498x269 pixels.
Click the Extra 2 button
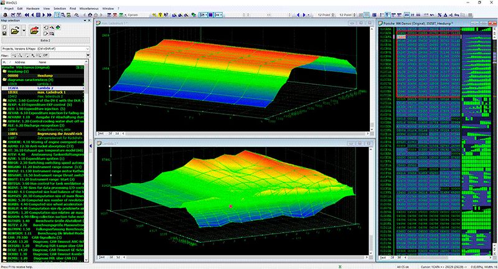45,40
